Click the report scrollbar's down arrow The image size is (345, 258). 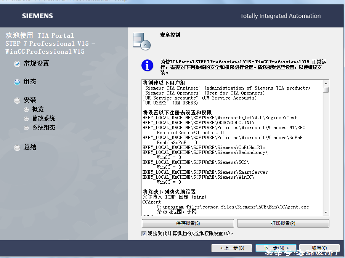pyautogui.click(x=326, y=212)
